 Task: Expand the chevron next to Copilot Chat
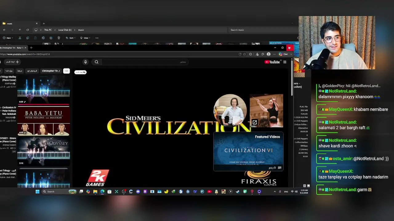coord(291,54)
